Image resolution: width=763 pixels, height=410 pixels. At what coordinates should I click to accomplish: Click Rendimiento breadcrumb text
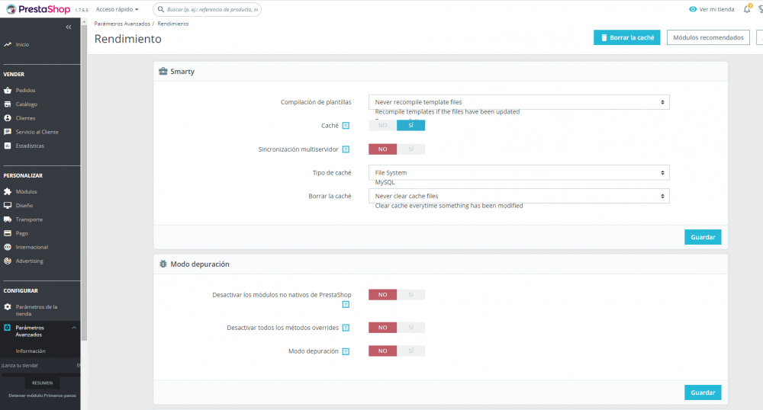172,24
